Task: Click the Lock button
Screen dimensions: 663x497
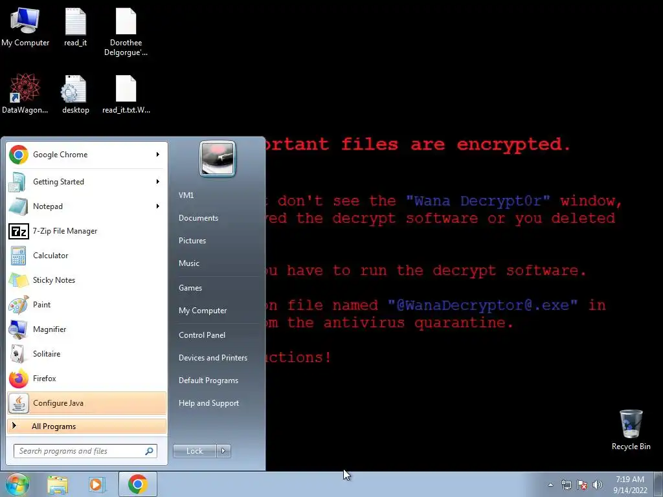Action: point(195,451)
